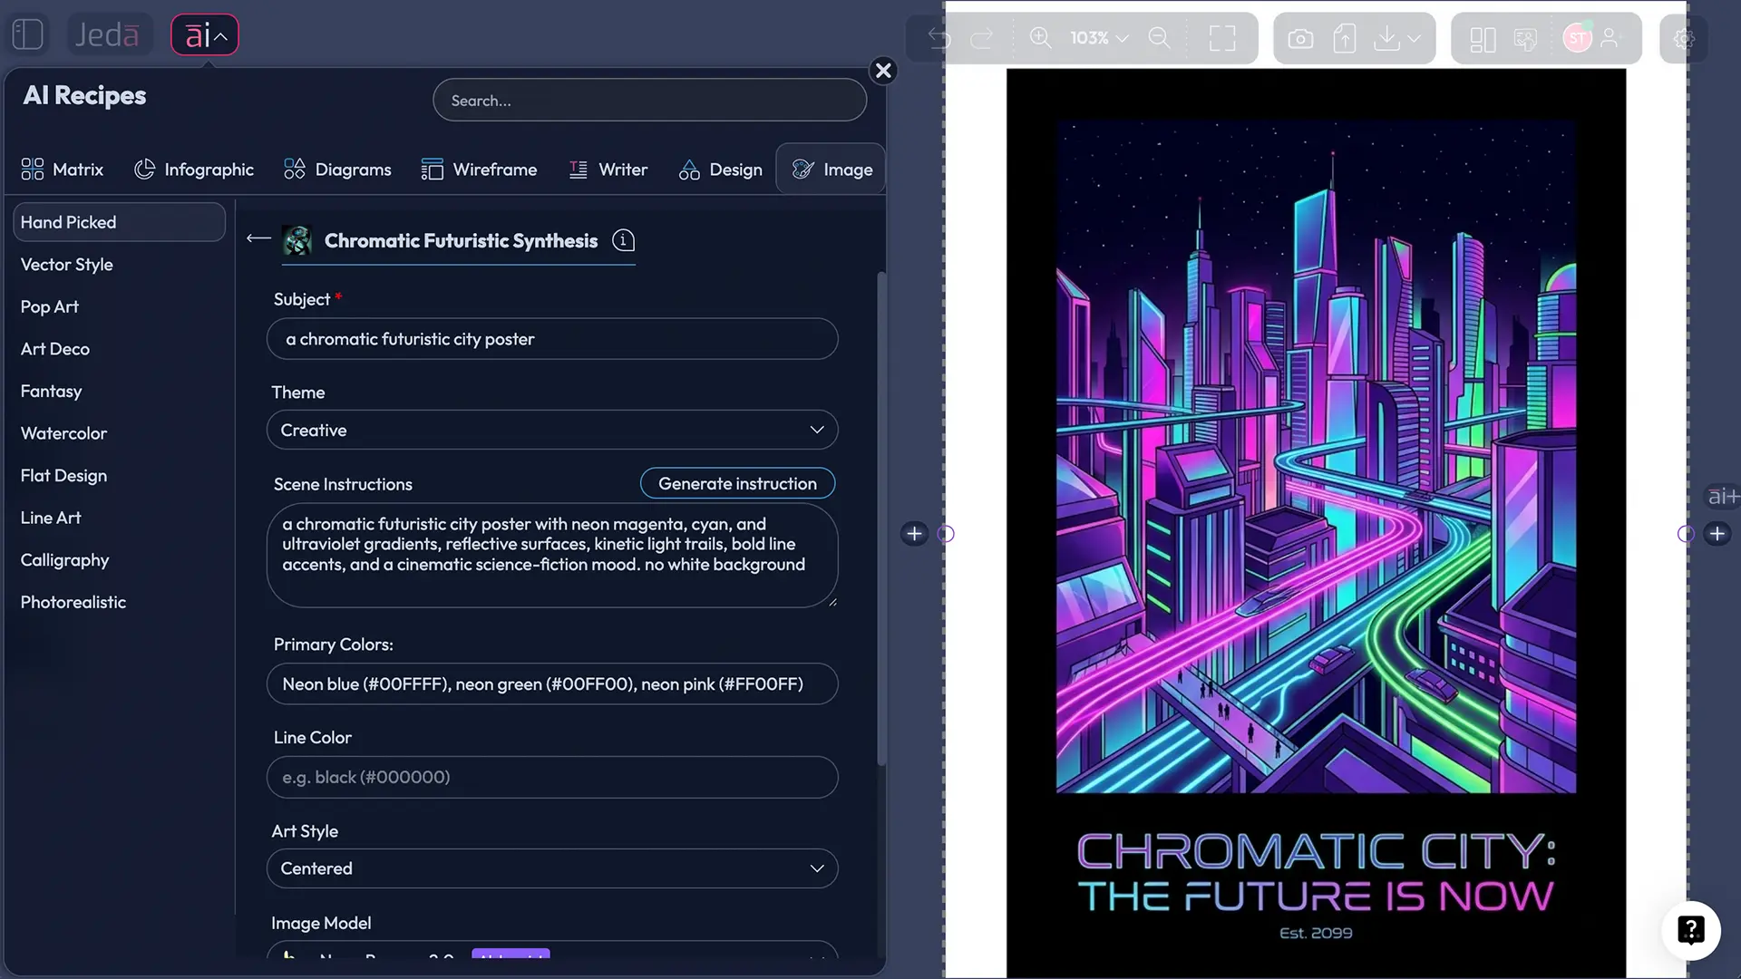The height and width of the screenshot is (979, 1741).
Task: Click the redo arrow in the toolbar
Action: (982, 38)
